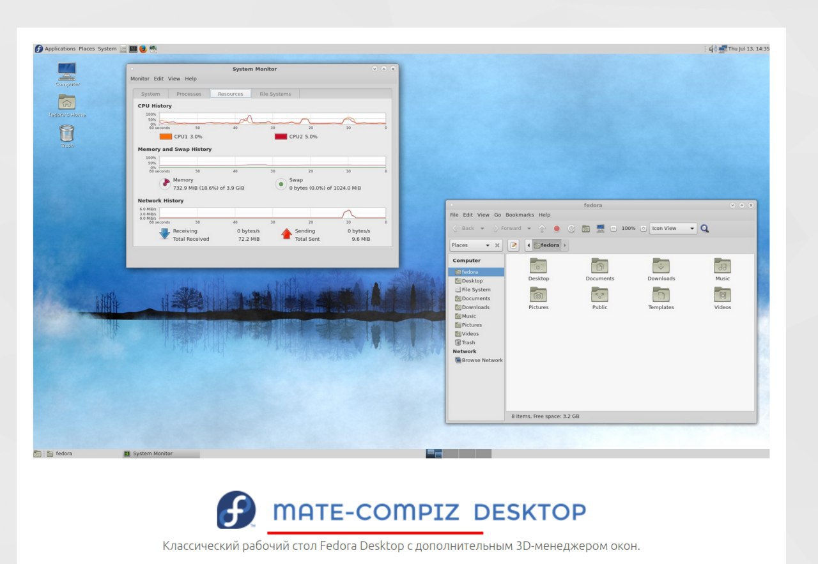Screen dimensions: 818x564
Task: Go to Home folder via toolbar icon
Action: (x=585, y=228)
